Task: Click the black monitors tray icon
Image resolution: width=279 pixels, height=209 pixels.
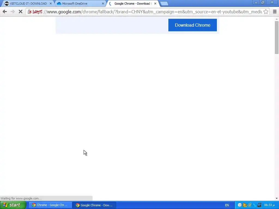Action: pyautogui.click(x=259, y=205)
